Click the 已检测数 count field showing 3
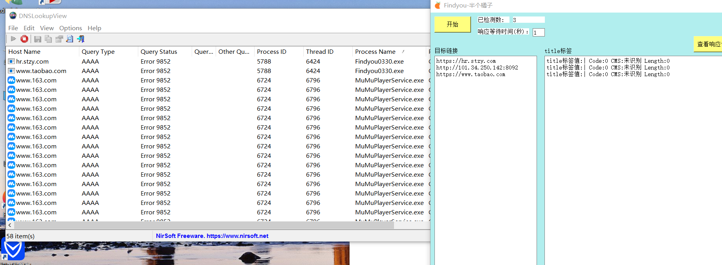 pos(528,20)
